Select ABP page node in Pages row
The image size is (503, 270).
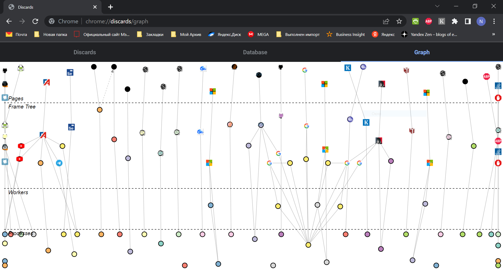click(x=486, y=77)
